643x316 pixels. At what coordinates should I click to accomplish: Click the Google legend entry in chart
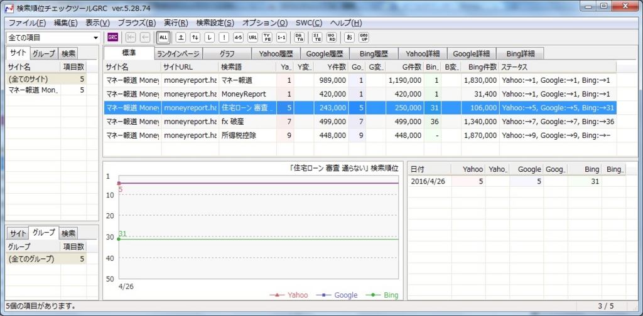coord(337,295)
